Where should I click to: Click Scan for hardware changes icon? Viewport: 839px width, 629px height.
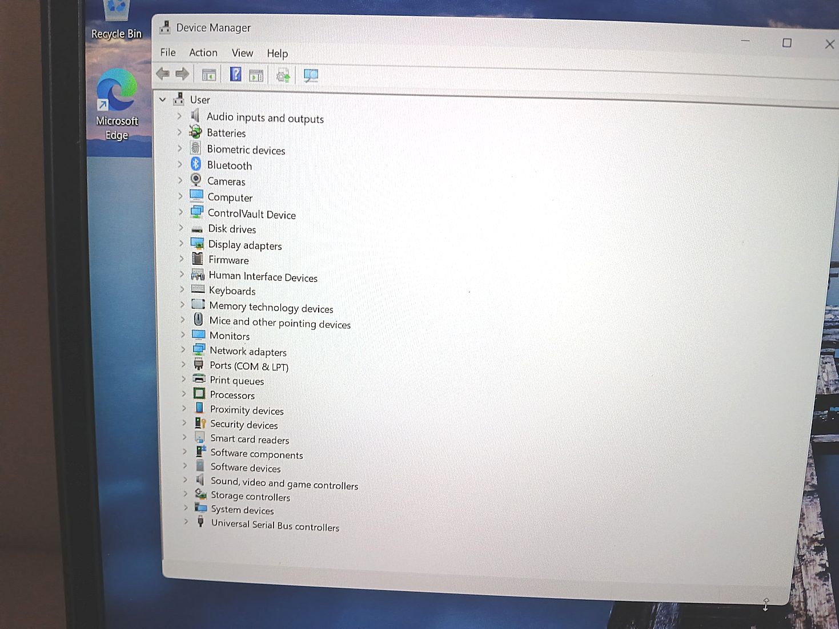click(x=311, y=75)
